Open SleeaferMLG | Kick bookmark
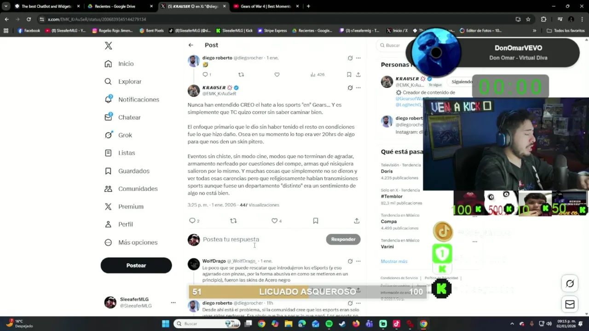The height and width of the screenshot is (331, 589). pyautogui.click(x=234, y=31)
